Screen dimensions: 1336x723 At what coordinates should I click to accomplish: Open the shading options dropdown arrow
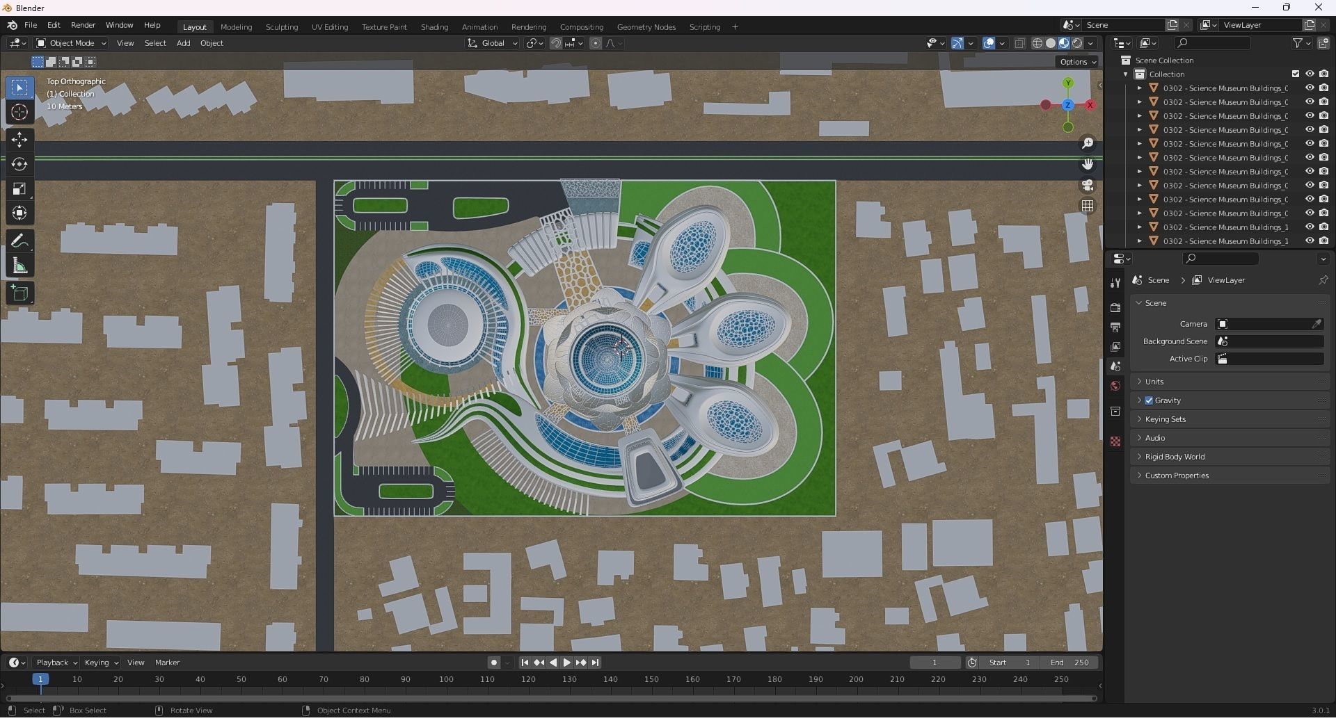coord(1090,43)
